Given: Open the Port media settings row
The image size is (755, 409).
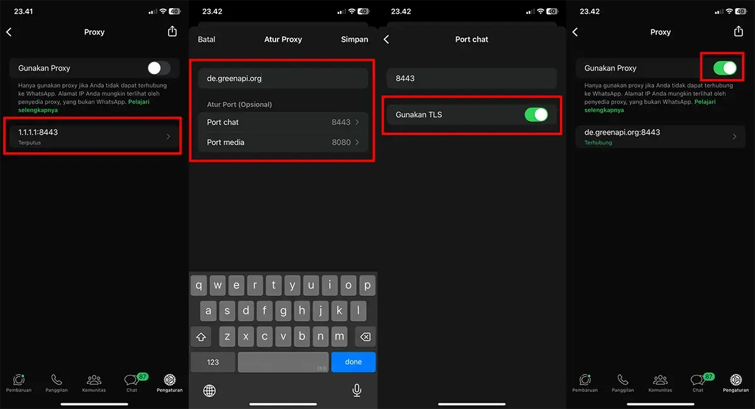Looking at the screenshot, I should pyautogui.click(x=283, y=142).
